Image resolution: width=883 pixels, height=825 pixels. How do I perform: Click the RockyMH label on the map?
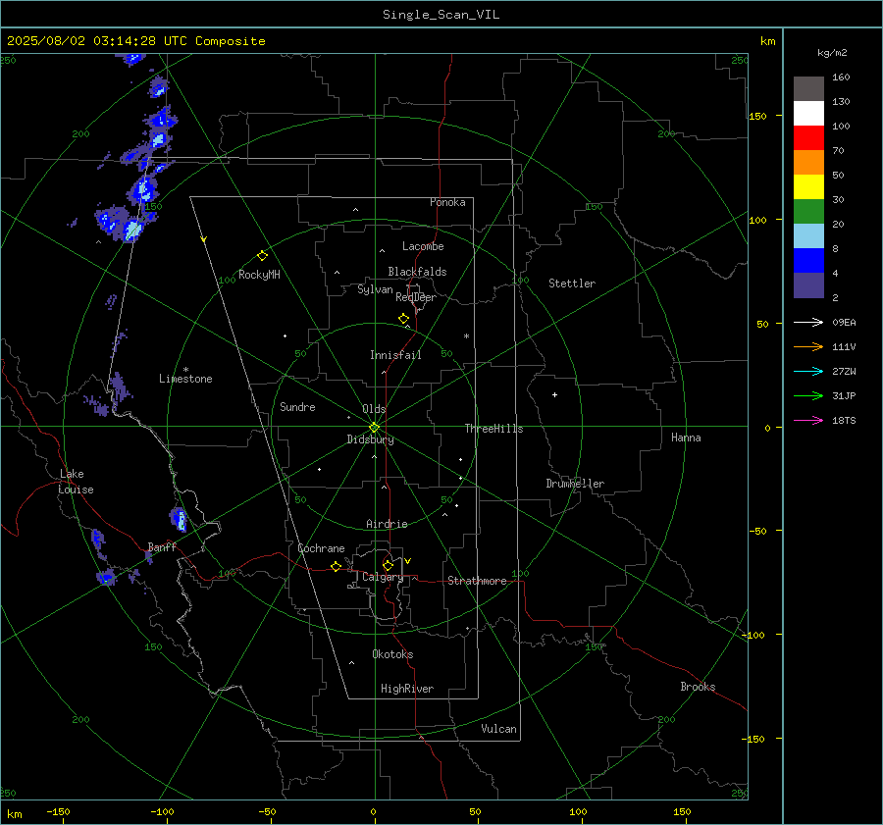tap(259, 275)
